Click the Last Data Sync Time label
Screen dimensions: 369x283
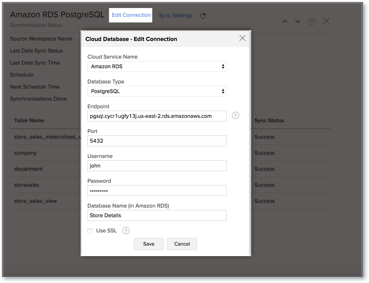pyautogui.click(x=35, y=63)
